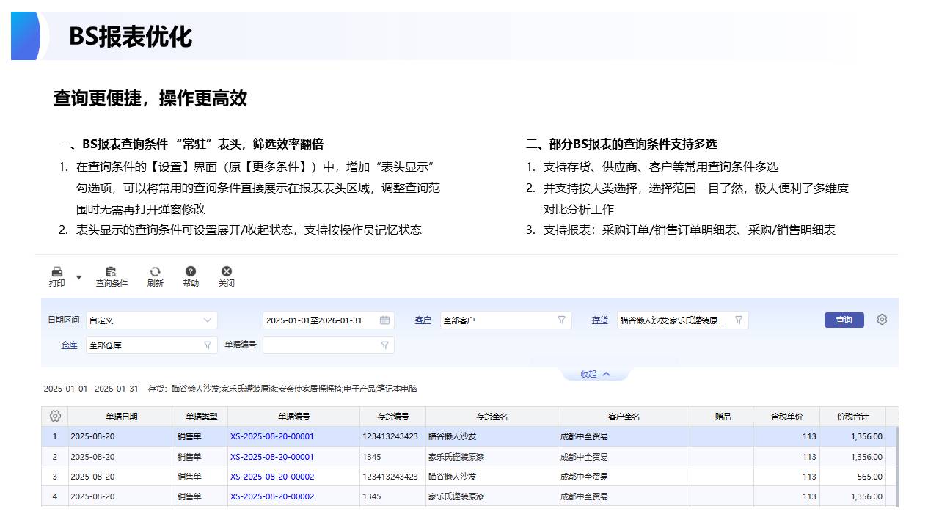Click the filter icon in 全部仓库 field
Image resolution: width=939 pixels, height=528 pixels.
pos(207,345)
